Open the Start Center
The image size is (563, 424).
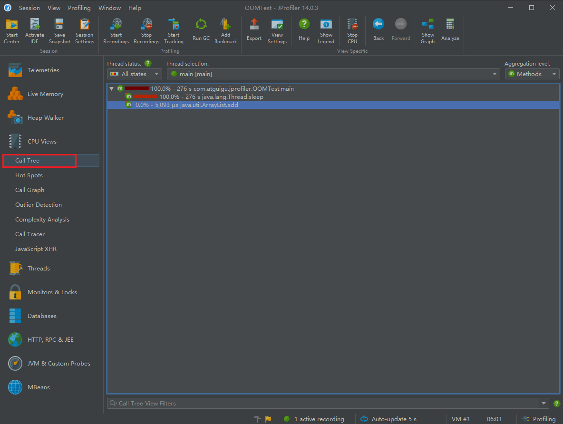click(x=11, y=31)
